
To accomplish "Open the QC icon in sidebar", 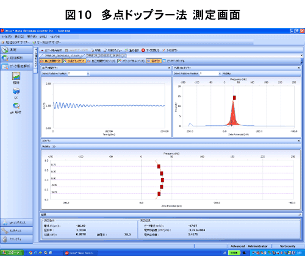I will pos(16,91).
